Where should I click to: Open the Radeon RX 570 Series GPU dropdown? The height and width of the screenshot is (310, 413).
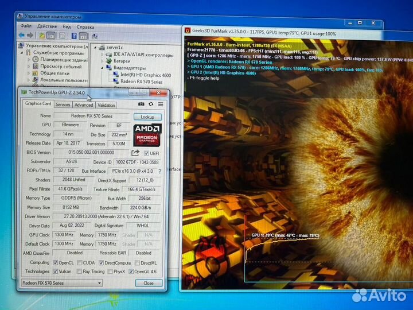click(x=62, y=283)
